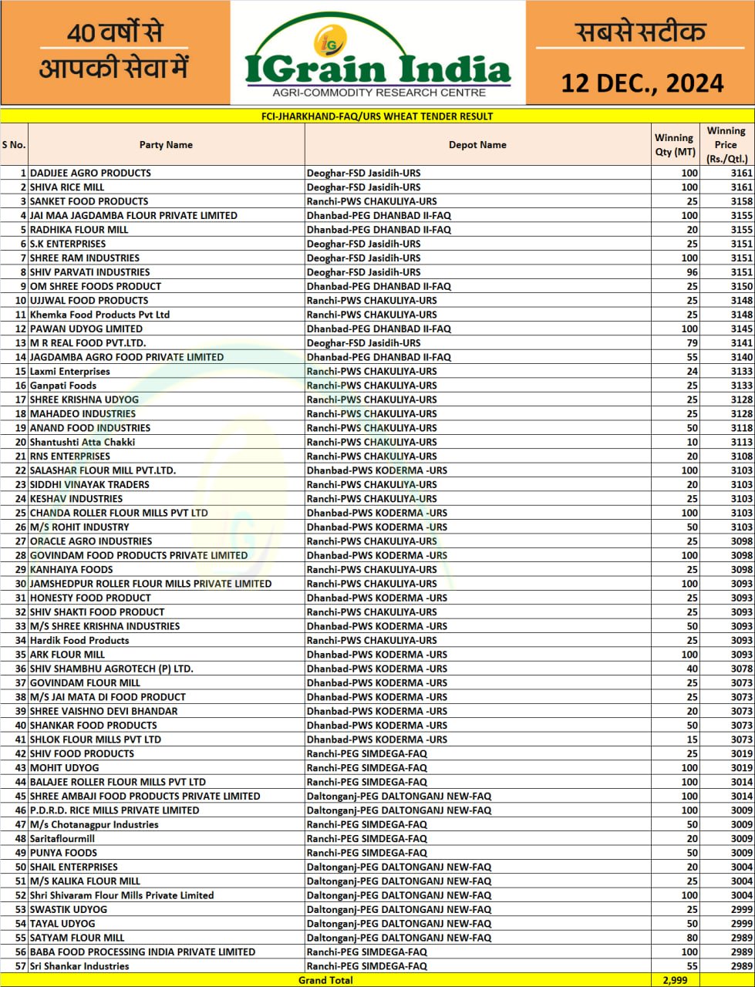
Task: Click the 2,999 grand total quantity value
Action: (x=674, y=980)
